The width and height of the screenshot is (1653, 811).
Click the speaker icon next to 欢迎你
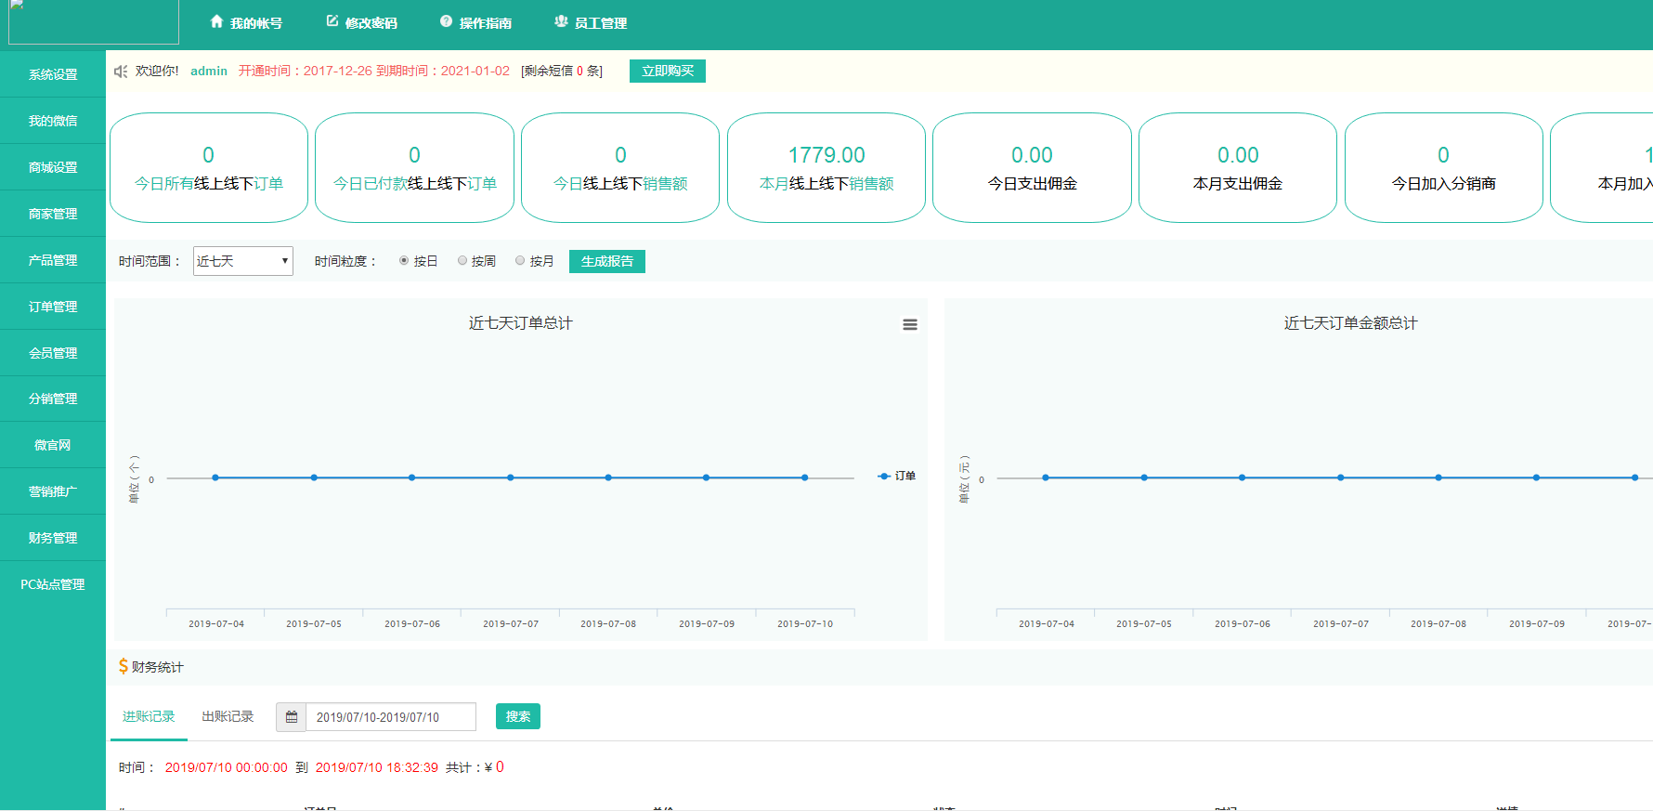coord(121,72)
